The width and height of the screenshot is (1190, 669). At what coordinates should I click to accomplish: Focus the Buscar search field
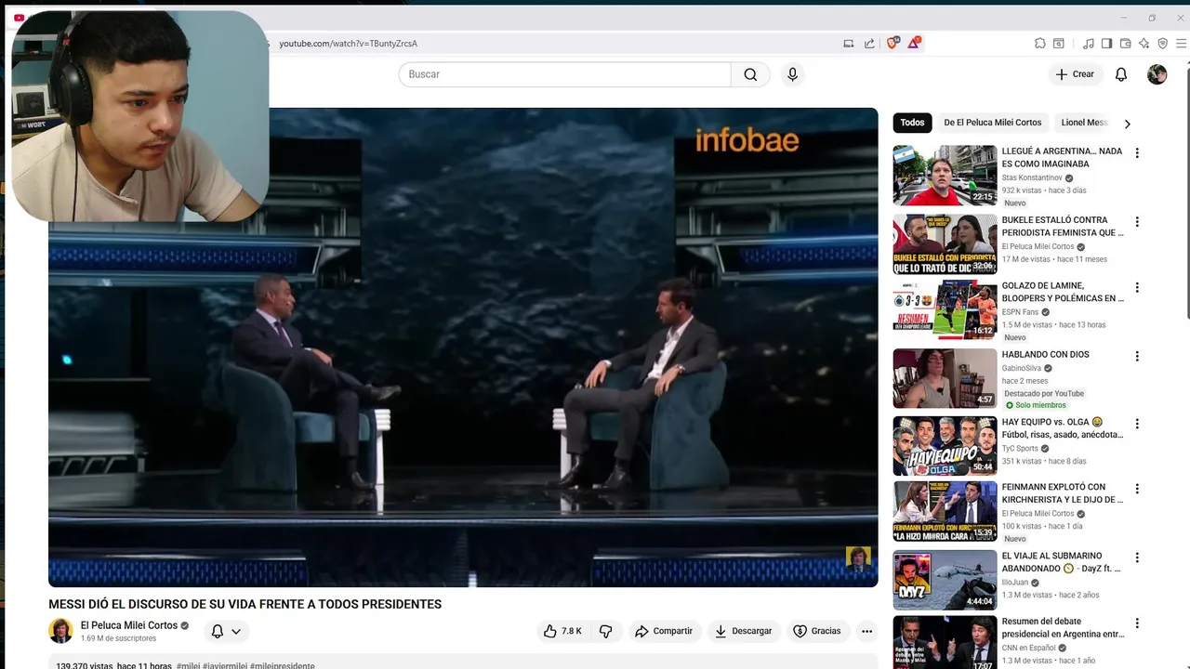[x=564, y=74]
